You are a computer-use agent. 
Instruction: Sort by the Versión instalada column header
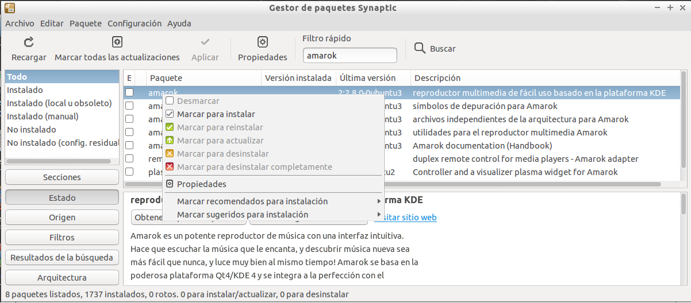pos(298,78)
